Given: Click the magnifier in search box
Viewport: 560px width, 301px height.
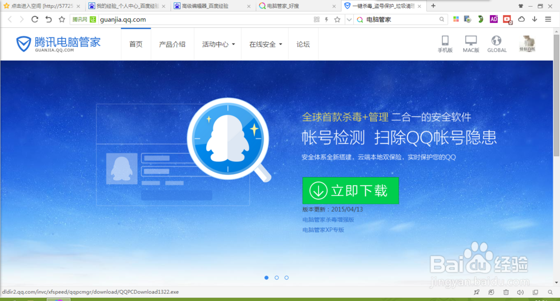Looking at the screenshot, I should click(442, 19).
